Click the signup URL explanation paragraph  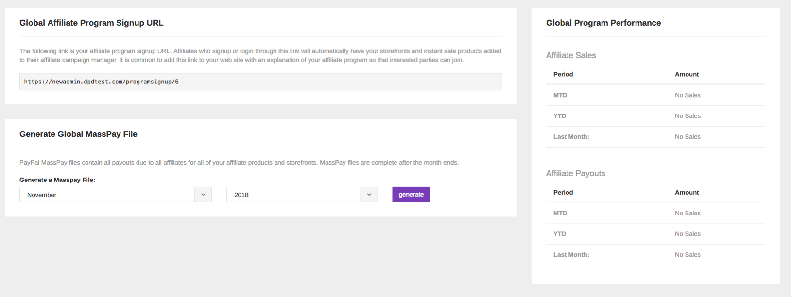(x=260, y=55)
